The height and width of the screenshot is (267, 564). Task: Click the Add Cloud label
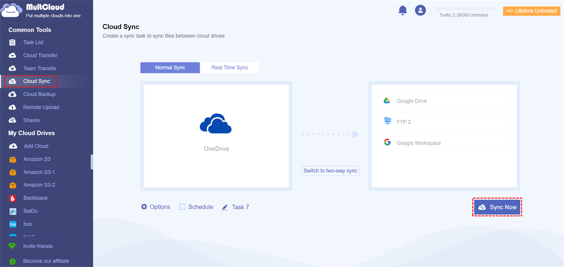[x=36, y=146]
